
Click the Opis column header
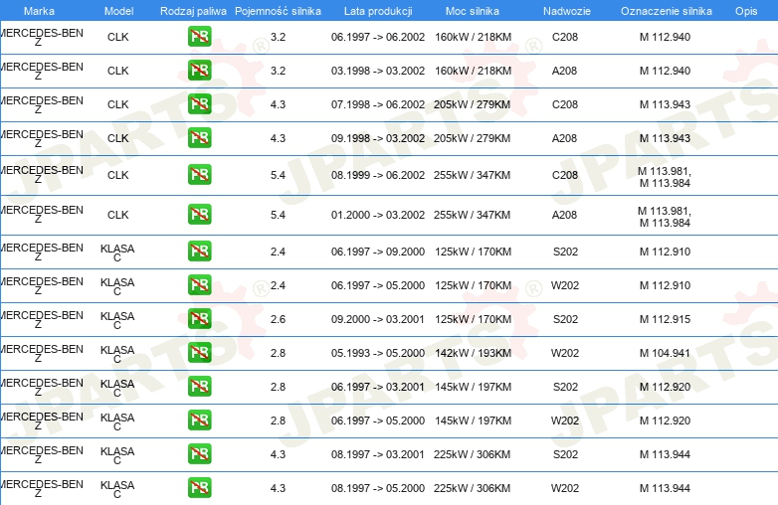tap(746, 11)
